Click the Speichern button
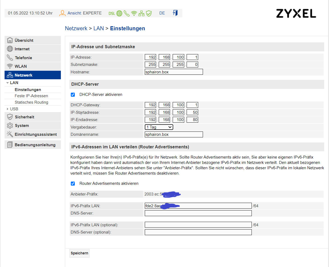The width and height of the screenshot is (329, 267). 79,253
